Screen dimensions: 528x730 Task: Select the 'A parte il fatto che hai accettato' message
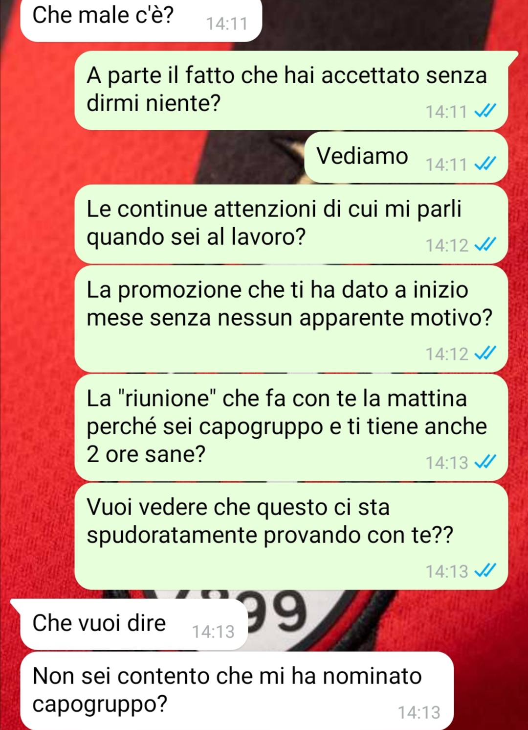[291, 91]
